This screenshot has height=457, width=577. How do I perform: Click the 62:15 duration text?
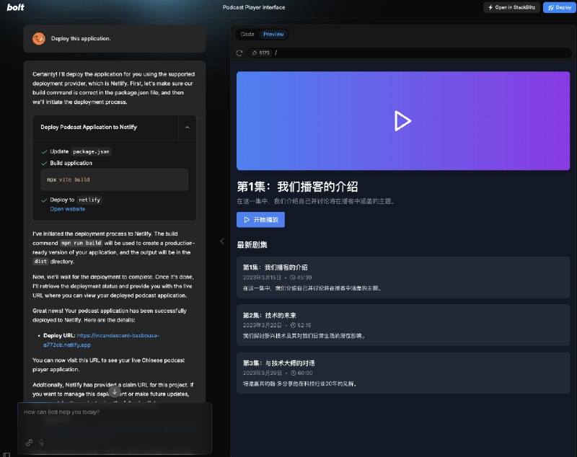(304, 325)
